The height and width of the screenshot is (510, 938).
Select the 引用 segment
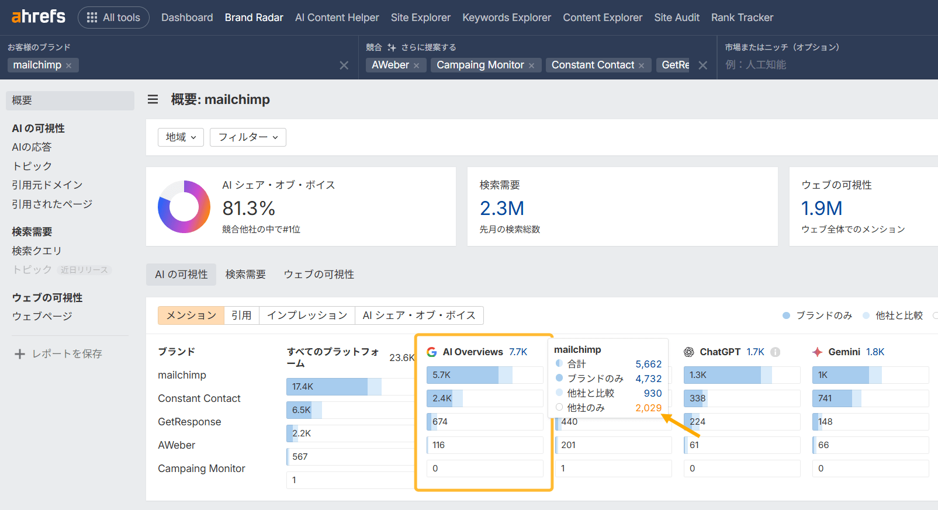click(241, 315)
